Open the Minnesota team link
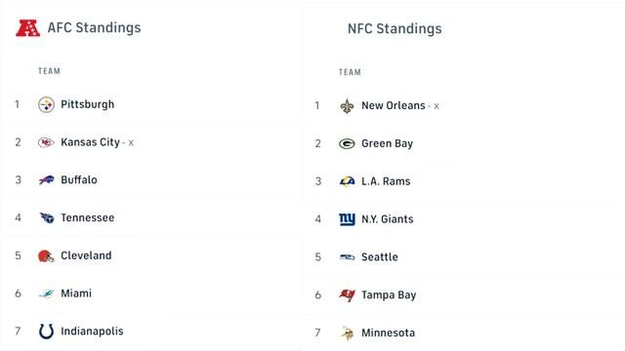This screenshot has width=625, height=351. pyautogui.click(x=388, y=332)
